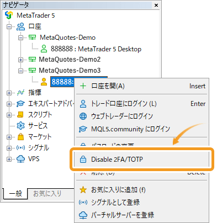Viewport: 217px width, 223px height.
Task: Click the MetaTrader 5 logo icon
Action: [x=9, y=15]
